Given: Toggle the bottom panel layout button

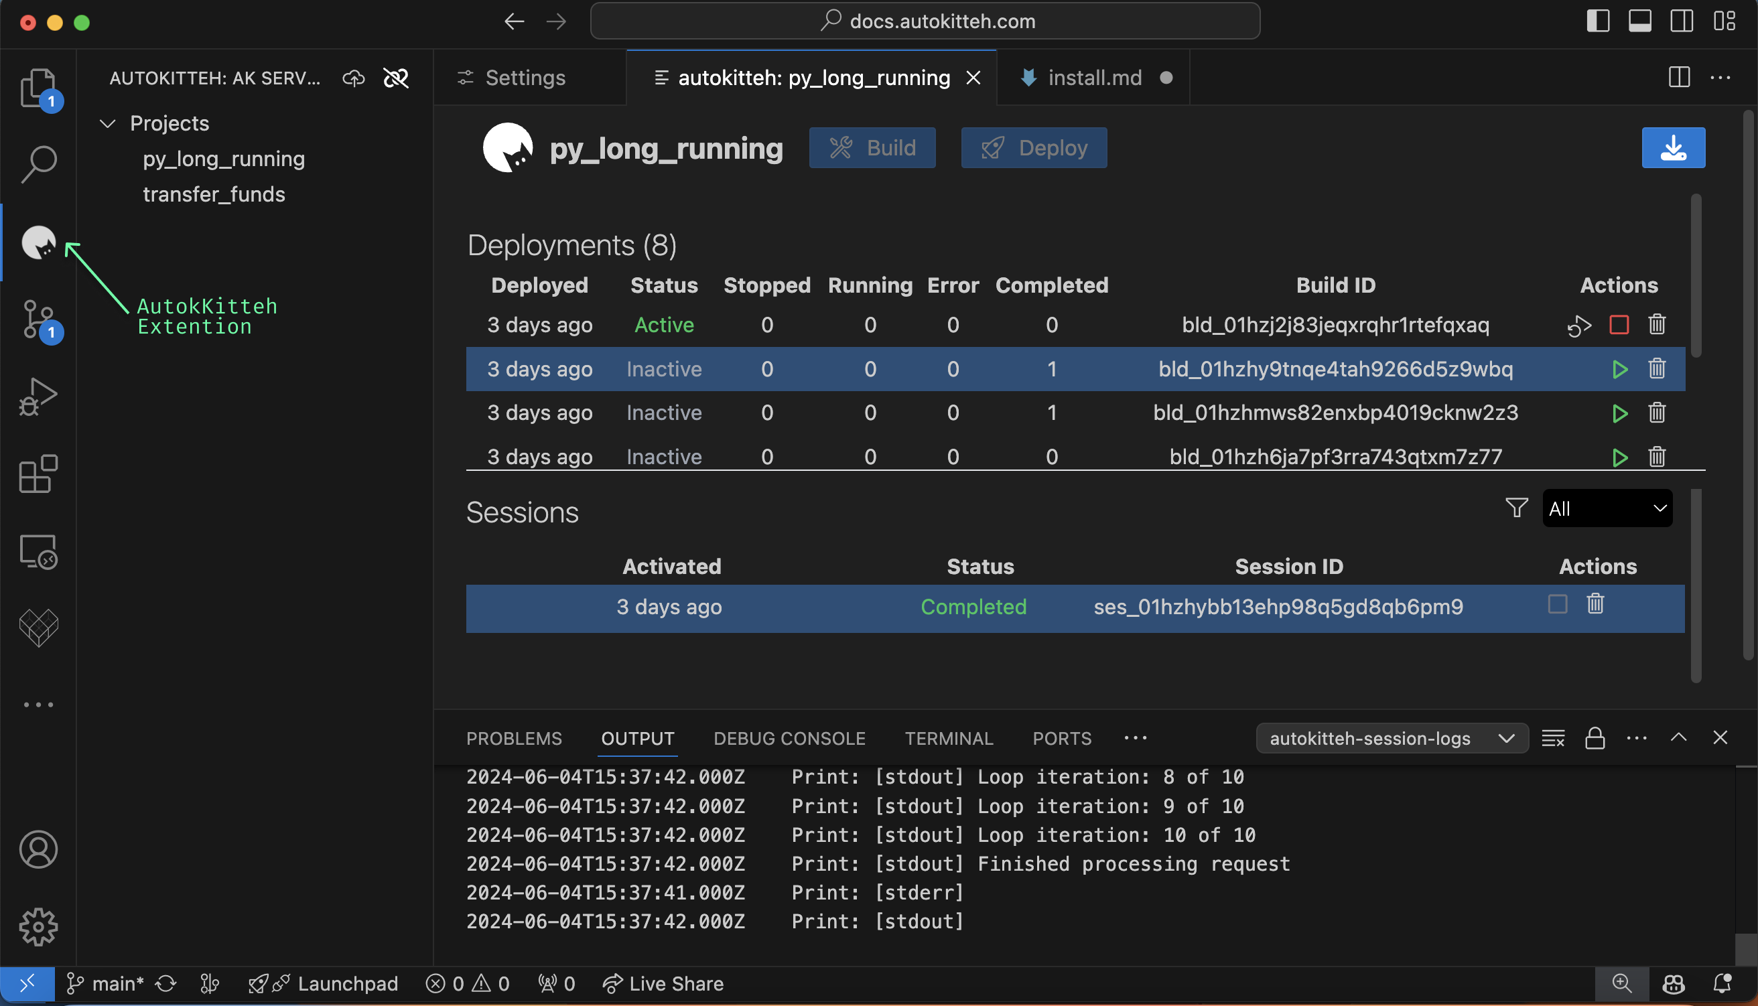Looking at the screenshot, I should 1640,21.
